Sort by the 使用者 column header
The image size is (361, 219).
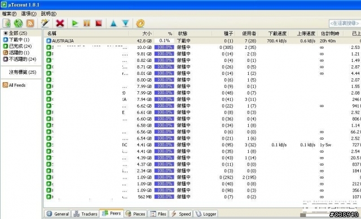point(246,34)
